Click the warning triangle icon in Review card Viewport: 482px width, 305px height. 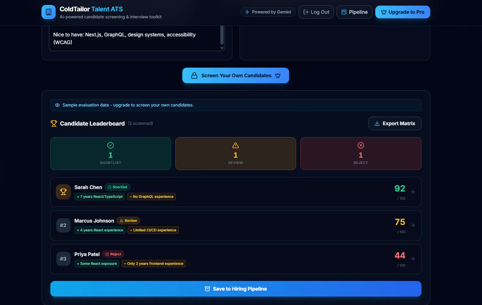236,145
